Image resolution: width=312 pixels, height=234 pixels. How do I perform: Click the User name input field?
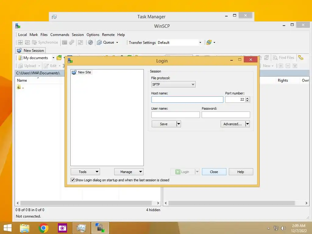pos(175,115)
